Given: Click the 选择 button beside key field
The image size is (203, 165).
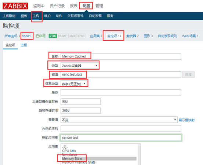Looking at the screenshot, I should (188, 75).
